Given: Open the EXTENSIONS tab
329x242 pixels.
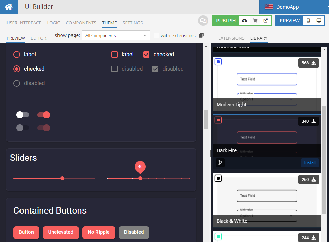Looking at the screenshot, I should click(231, 38).
